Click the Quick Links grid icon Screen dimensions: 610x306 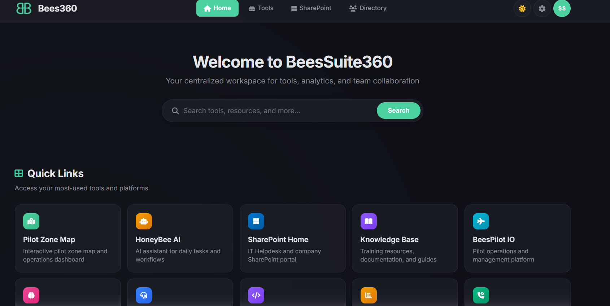[19, 173]
